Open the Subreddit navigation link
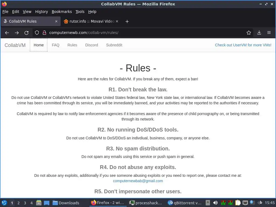Viewport: 276px width, 207px height. 114,45
